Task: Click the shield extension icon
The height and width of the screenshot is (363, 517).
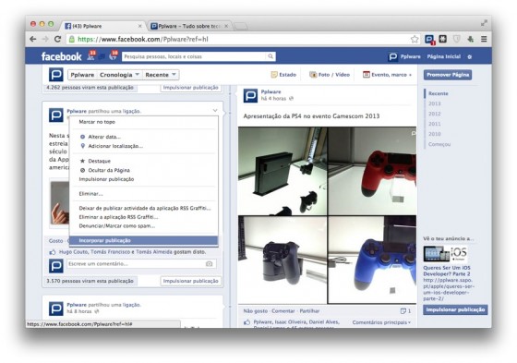Action: click(x=457, y=40)
